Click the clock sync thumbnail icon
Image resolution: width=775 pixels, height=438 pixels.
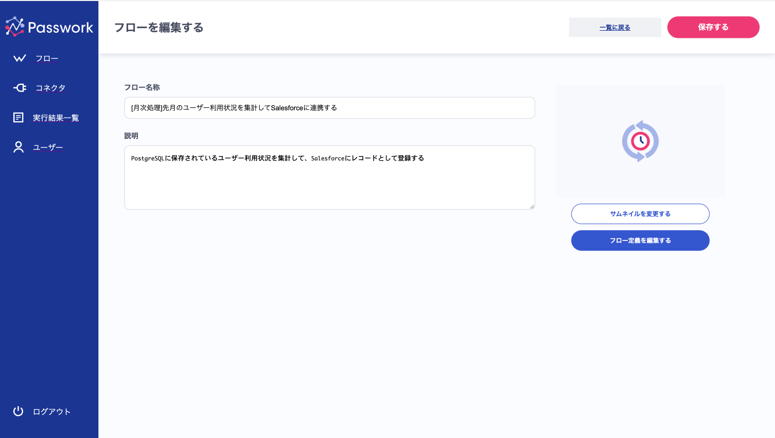[x=640, y=141]
